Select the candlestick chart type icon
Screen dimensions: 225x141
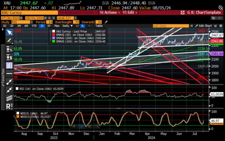pyautogui.click(x=83, y=26)
